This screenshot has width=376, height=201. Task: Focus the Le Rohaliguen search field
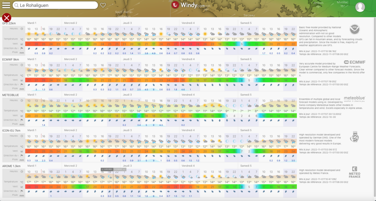tap(55, 5)
